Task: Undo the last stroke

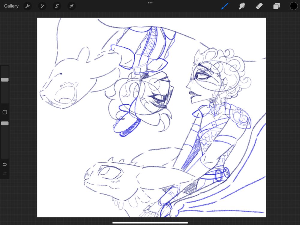Action: click(x=5, y=164)
